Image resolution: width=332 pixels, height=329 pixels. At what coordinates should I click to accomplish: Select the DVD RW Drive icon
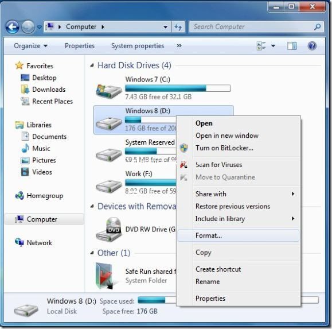coord(108,230)
